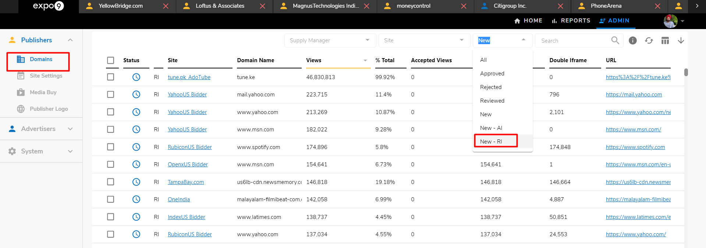
Task: Click the search magnifier icon
Action: 615,40
